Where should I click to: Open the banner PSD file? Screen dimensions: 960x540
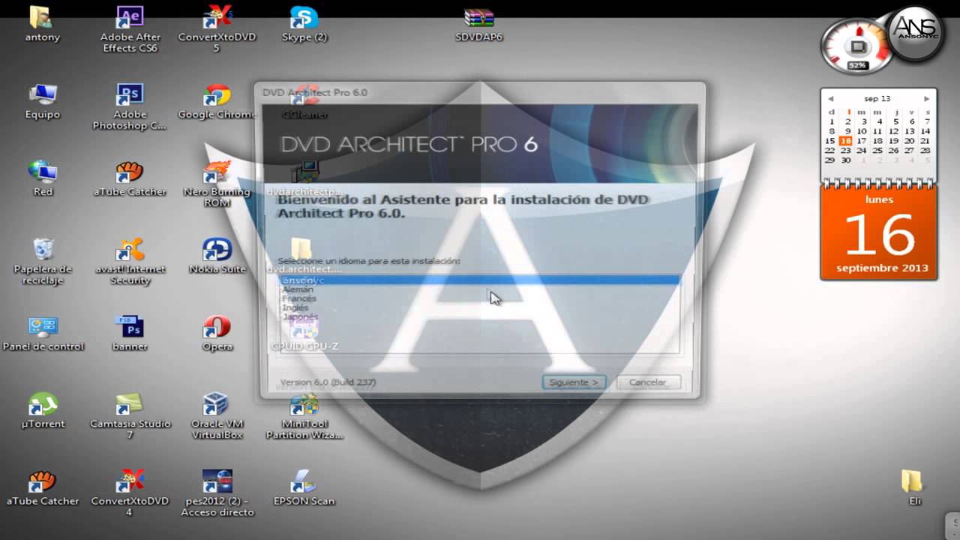coord(130,333)
